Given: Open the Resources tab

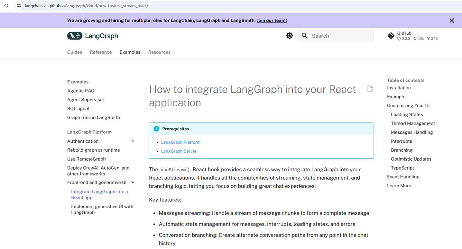Looking at the screenshot, I should (159, 52).
